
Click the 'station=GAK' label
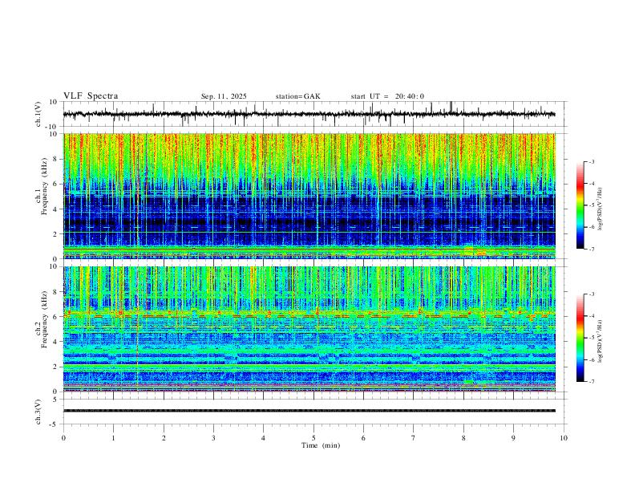pos(297,96)
